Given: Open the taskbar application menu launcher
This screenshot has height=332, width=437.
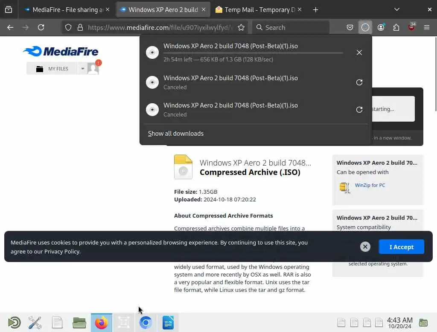Looking at the screenshot, I should [14, 323].
